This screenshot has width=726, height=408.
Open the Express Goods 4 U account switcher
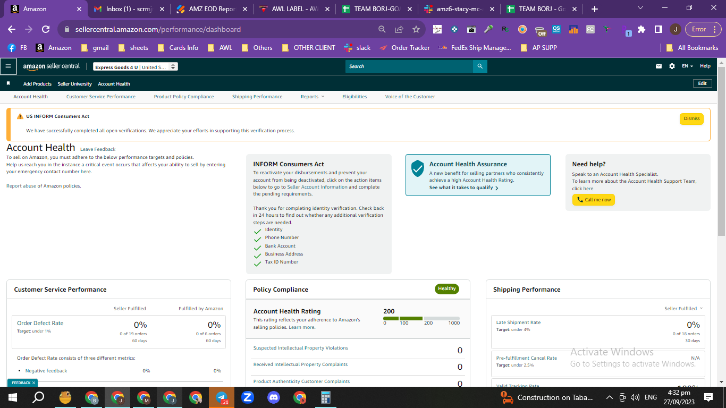pyautogui.click(x=135, y=67)
